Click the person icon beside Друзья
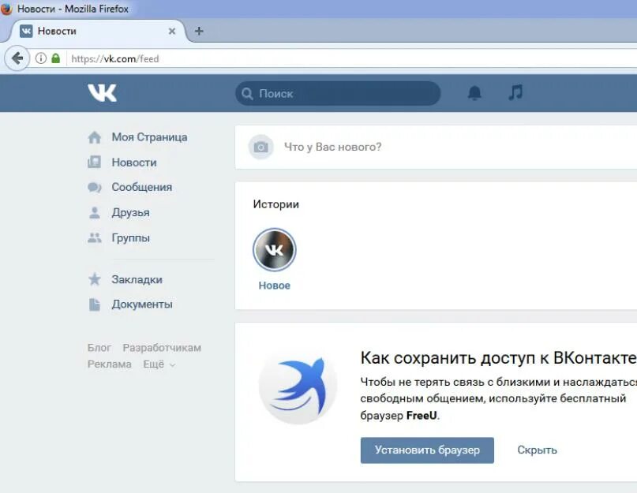 point(94,212)
